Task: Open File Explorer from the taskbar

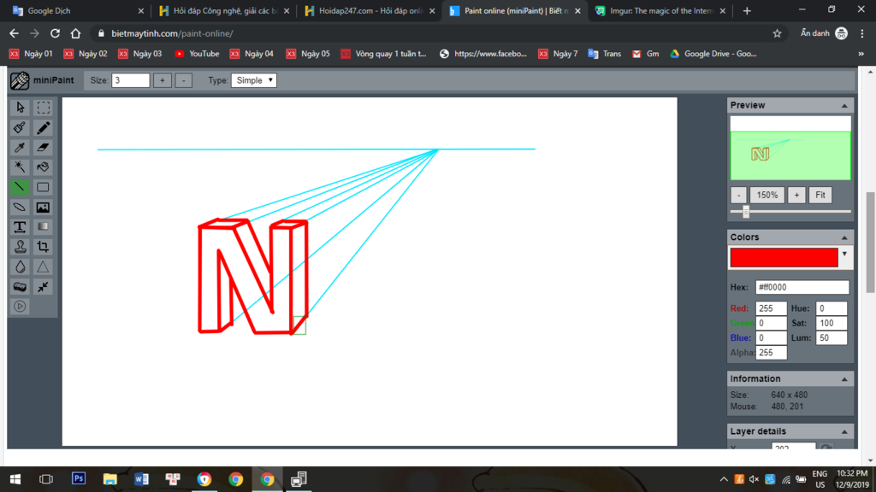Action: click(110, 478)
